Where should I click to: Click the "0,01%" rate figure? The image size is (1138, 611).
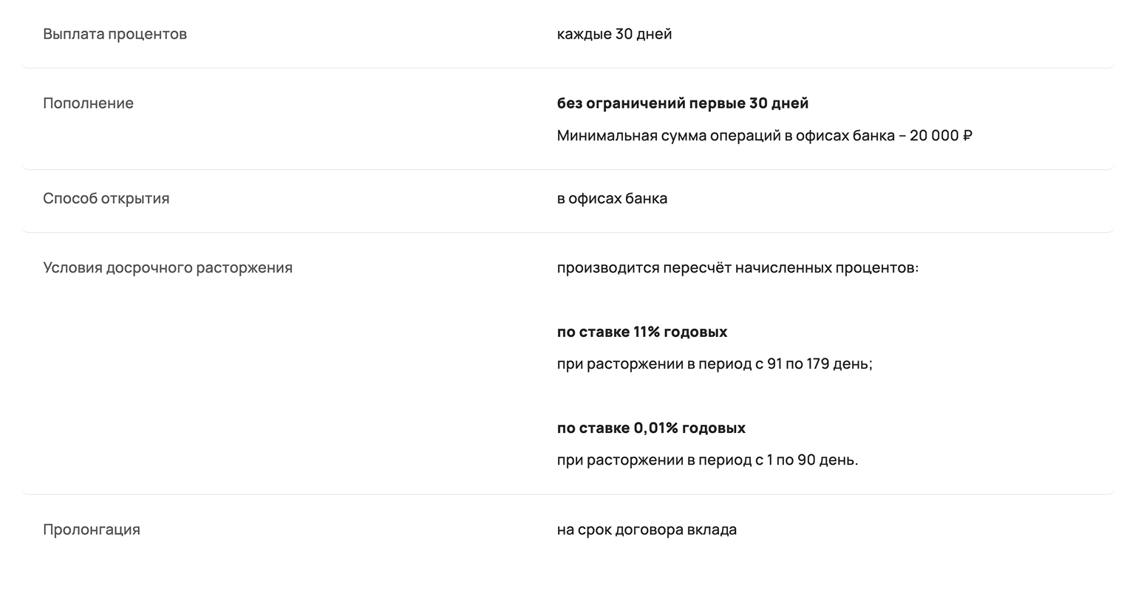pos(655,429)
